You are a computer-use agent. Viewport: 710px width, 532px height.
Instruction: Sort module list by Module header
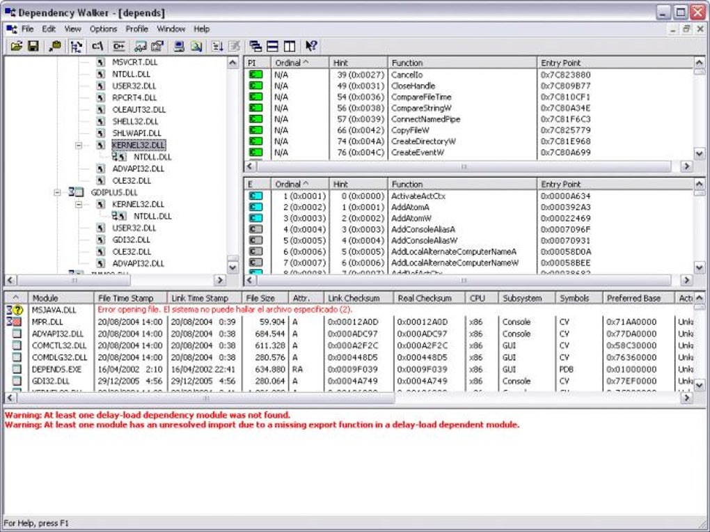point(61,298)
